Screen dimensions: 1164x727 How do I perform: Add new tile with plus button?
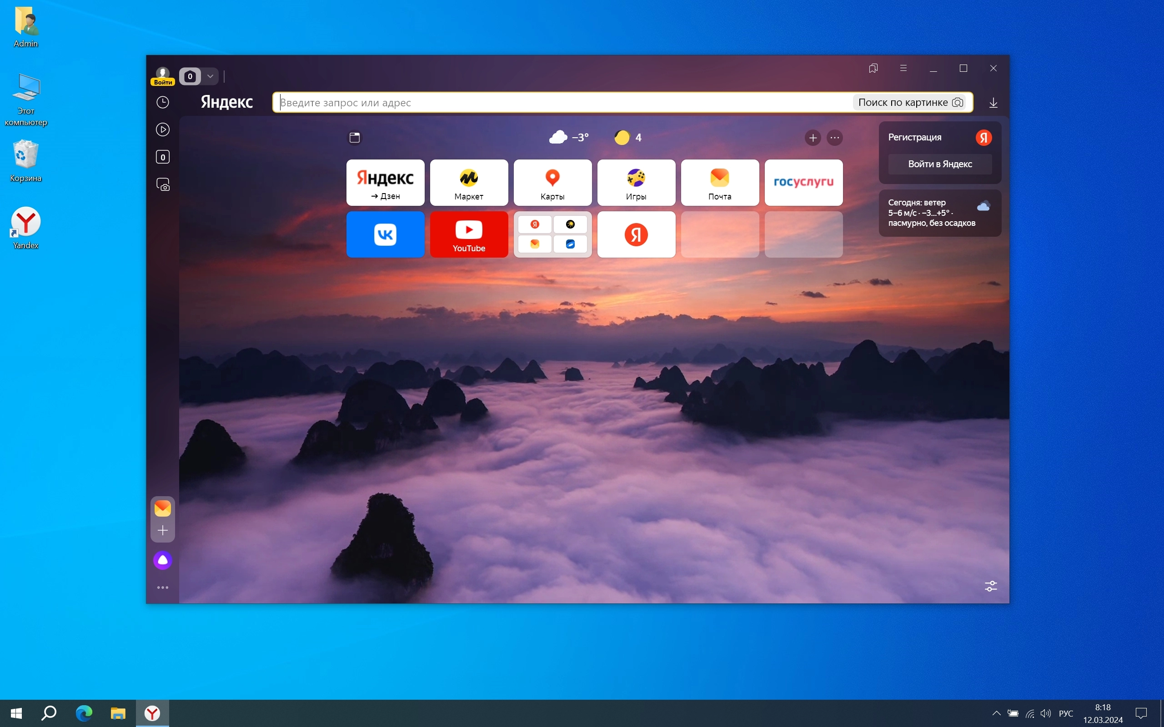point(813,138)
